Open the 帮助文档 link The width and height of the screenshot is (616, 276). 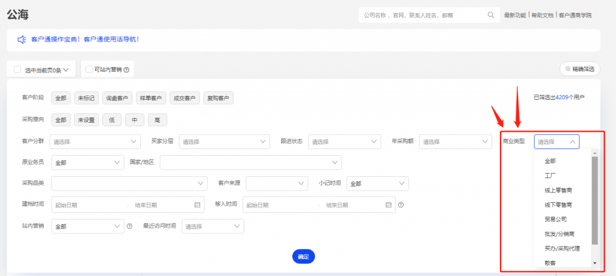pos(543,15)
